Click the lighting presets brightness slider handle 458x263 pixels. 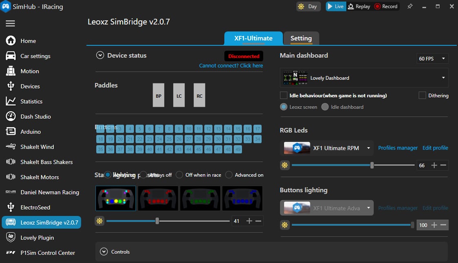tap(157, 221)
